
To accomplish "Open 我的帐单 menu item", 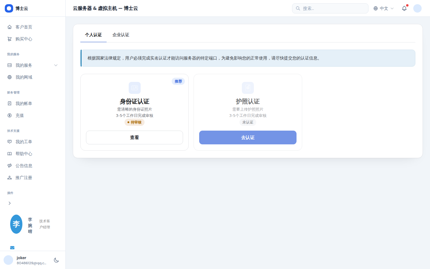I will pyautogui.click(x=33, y=103).
